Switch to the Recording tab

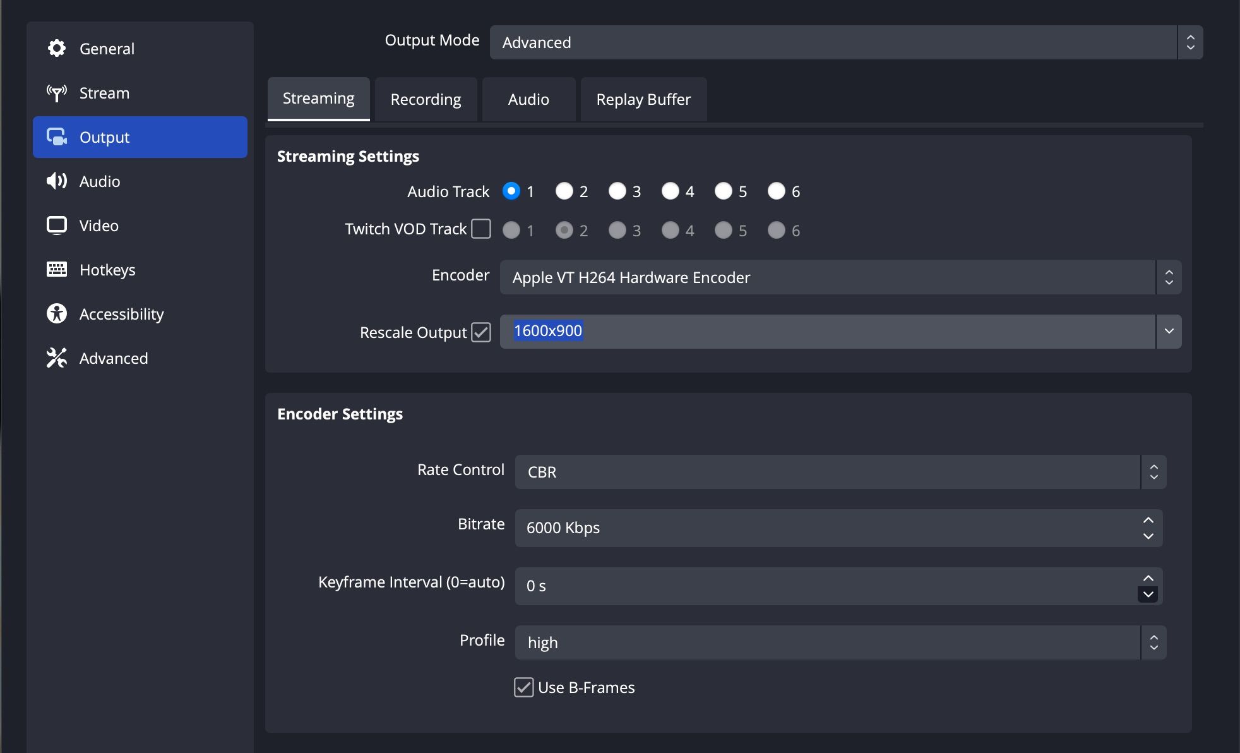[426, 99]
